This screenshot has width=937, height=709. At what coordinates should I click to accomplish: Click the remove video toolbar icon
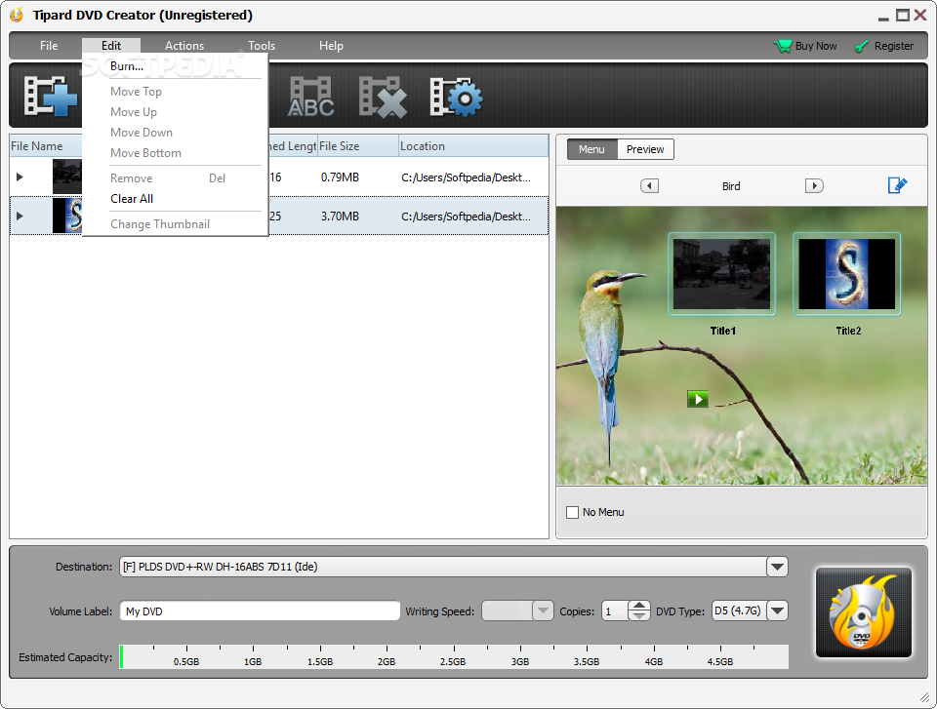pyautogui.click(x=383, y=97)
